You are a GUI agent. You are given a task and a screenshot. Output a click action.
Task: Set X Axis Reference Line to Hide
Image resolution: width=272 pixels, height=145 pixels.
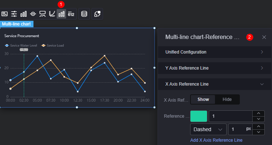[x=227, y=99]
